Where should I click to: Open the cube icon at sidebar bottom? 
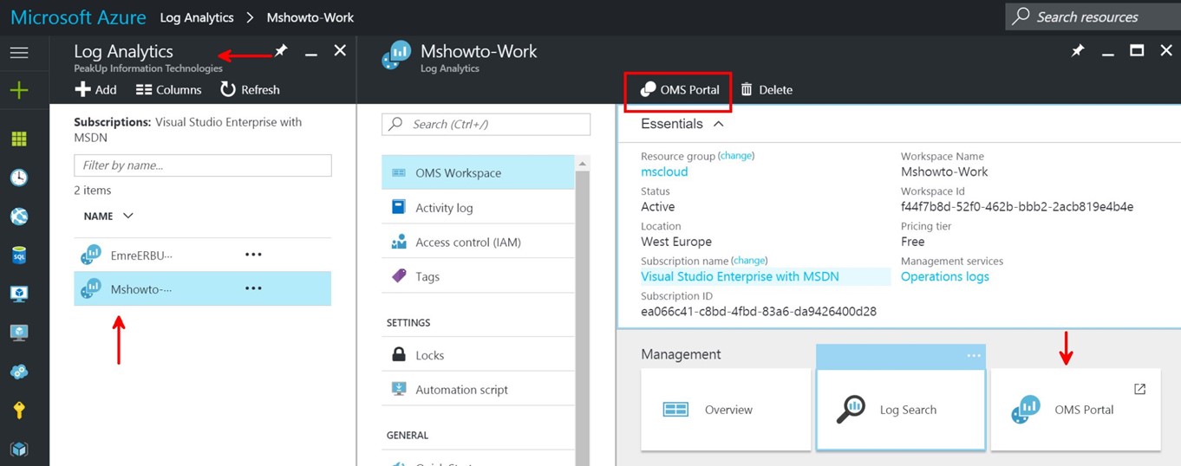[x=19, y=450]
